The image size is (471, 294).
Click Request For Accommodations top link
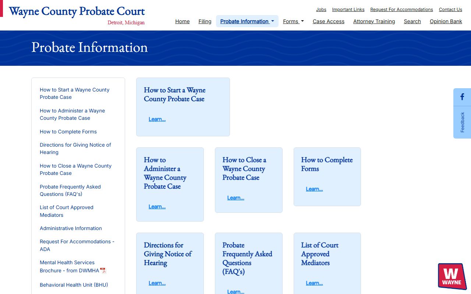401,10
